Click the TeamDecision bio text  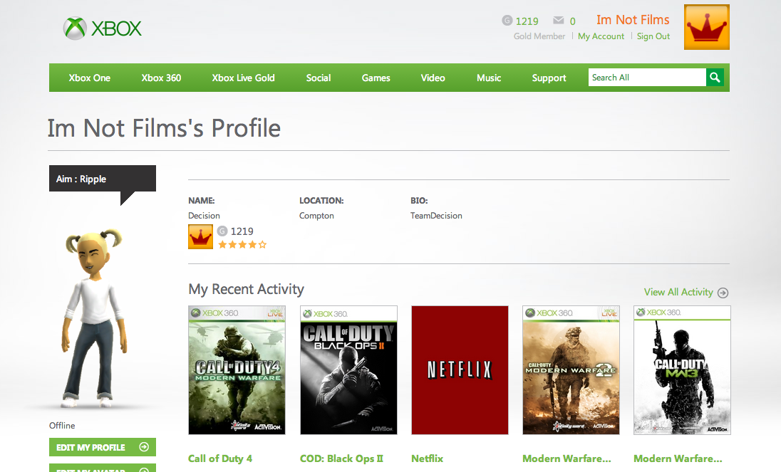click(436, 216)
